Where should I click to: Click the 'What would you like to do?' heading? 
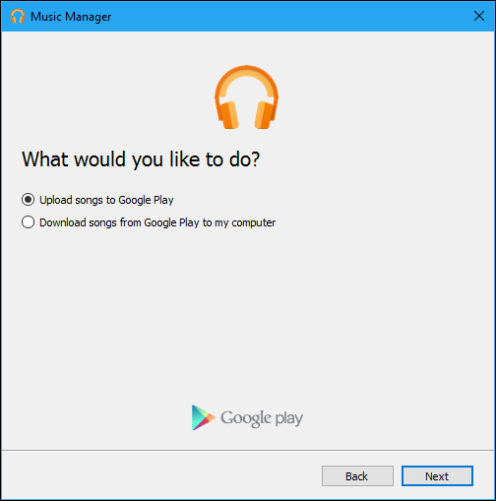tap(141, 159)
